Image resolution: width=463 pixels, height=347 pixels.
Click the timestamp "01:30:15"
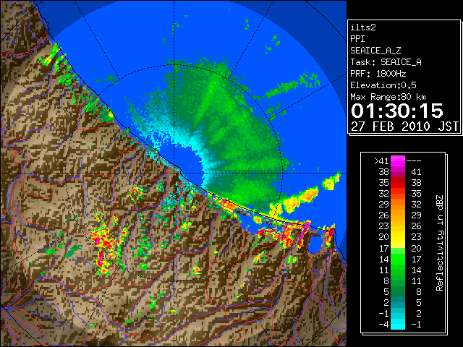coord(397,111)
